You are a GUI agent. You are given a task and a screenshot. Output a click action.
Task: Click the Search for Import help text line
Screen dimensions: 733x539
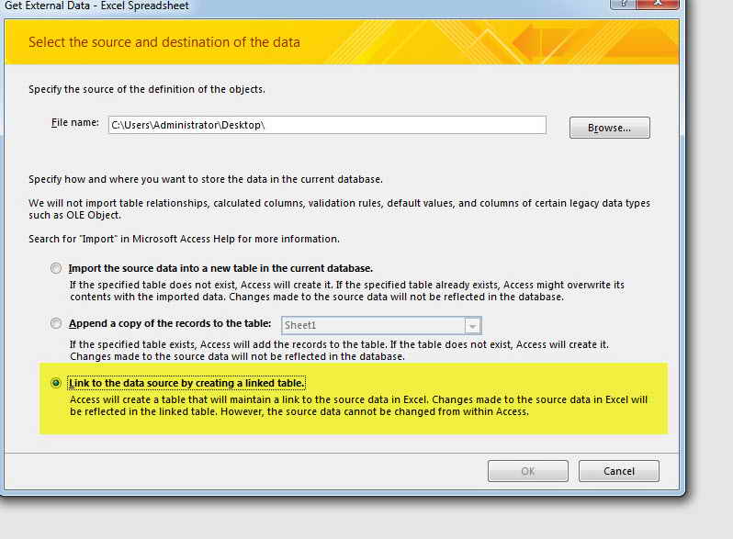click(185, 239)
